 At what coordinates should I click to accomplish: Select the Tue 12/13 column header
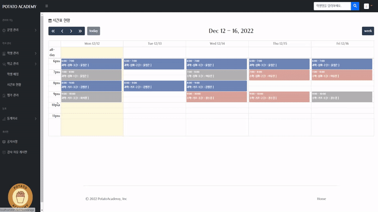coord(155,43)
